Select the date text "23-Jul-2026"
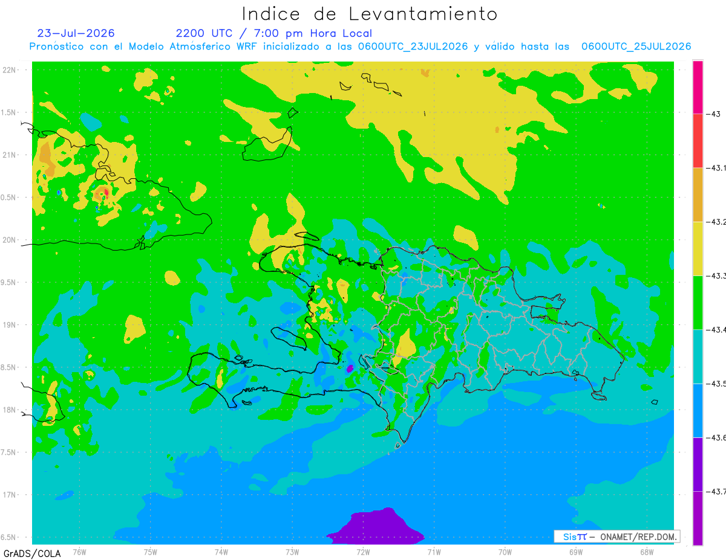This screenshot has height=560, width=726. point(76,33)
